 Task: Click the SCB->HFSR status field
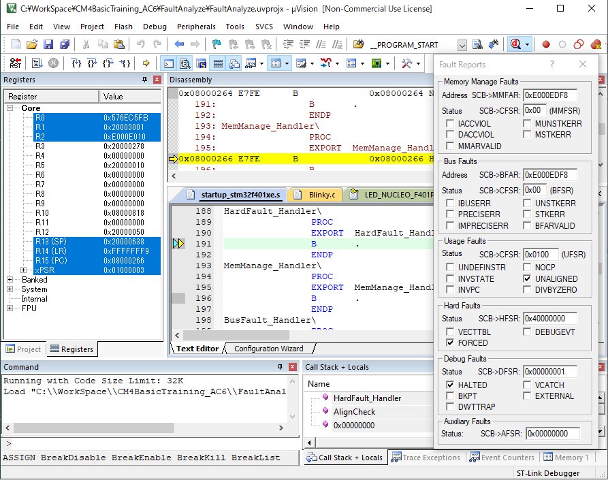pos(549,319)
